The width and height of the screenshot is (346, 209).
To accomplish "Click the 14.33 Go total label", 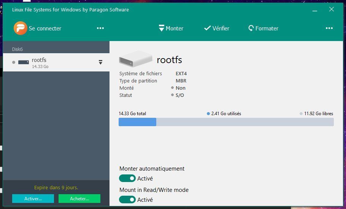I will tap(132, 114).
